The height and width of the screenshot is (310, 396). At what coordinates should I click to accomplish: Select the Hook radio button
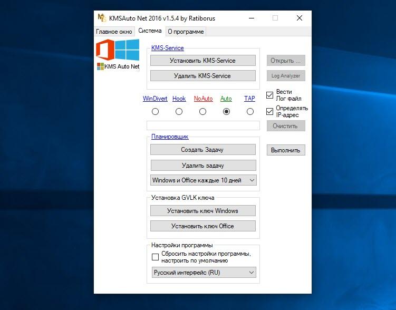coord(179,111)
